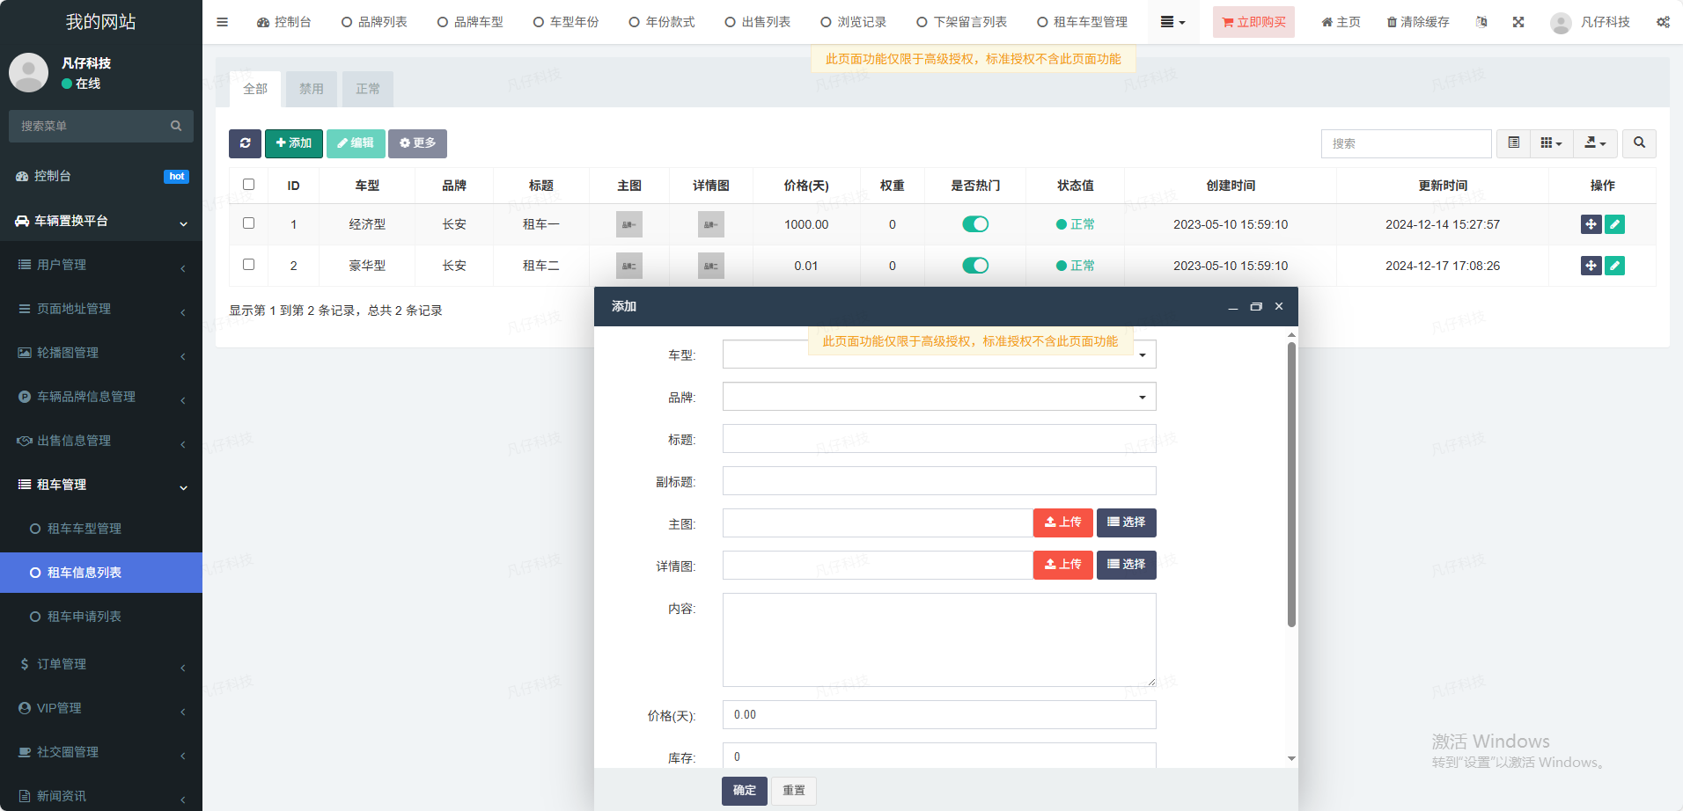The image size is (1683, 811).
Task: Click drag handle icon for row 2
Action: (1591, 266)
